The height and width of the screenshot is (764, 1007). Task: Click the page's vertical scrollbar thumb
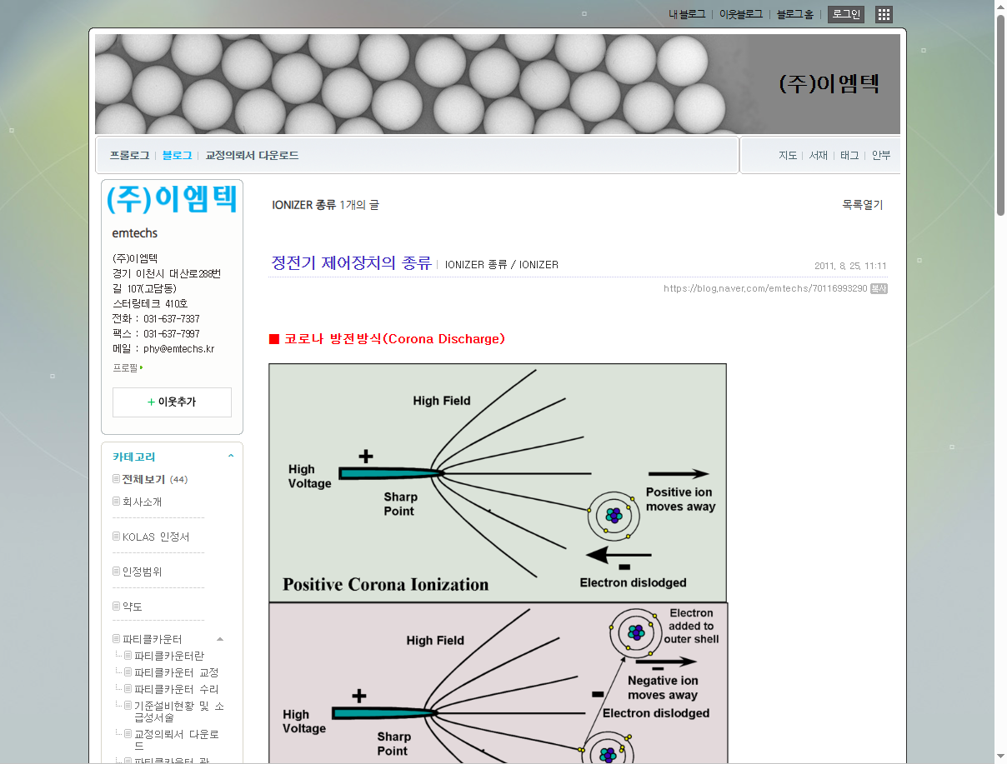point(1000,116)
